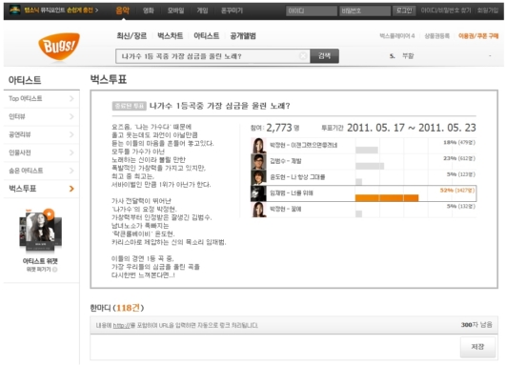Click the comment text area
The width and height of the screenshot is (506, 365).
[275, 347]
